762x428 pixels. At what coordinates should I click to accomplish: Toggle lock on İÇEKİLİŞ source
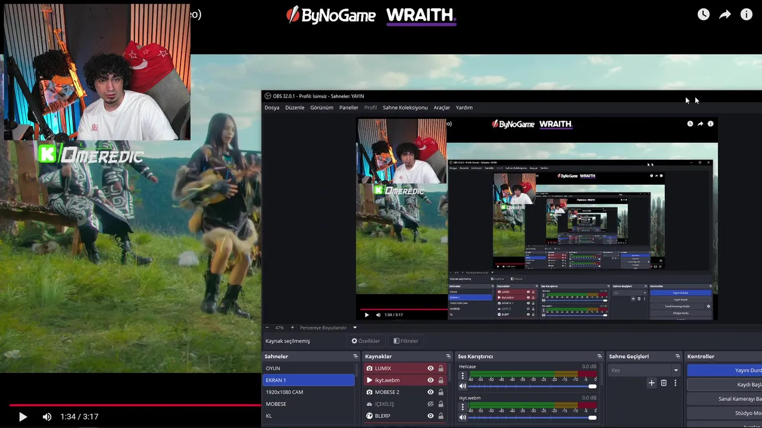click(441, 404)
